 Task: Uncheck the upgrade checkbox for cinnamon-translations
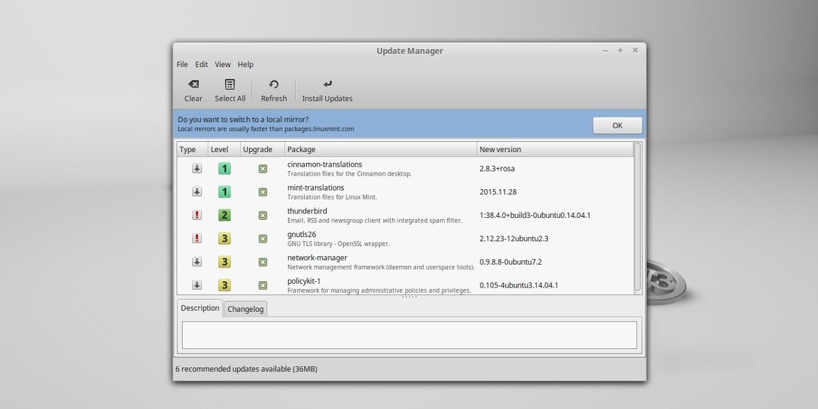coord(263,169)
